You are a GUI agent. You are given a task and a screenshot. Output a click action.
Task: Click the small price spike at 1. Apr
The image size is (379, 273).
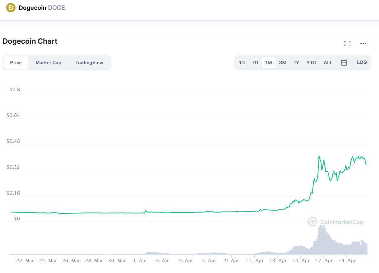pyautogui.click(x=146, y=211)
